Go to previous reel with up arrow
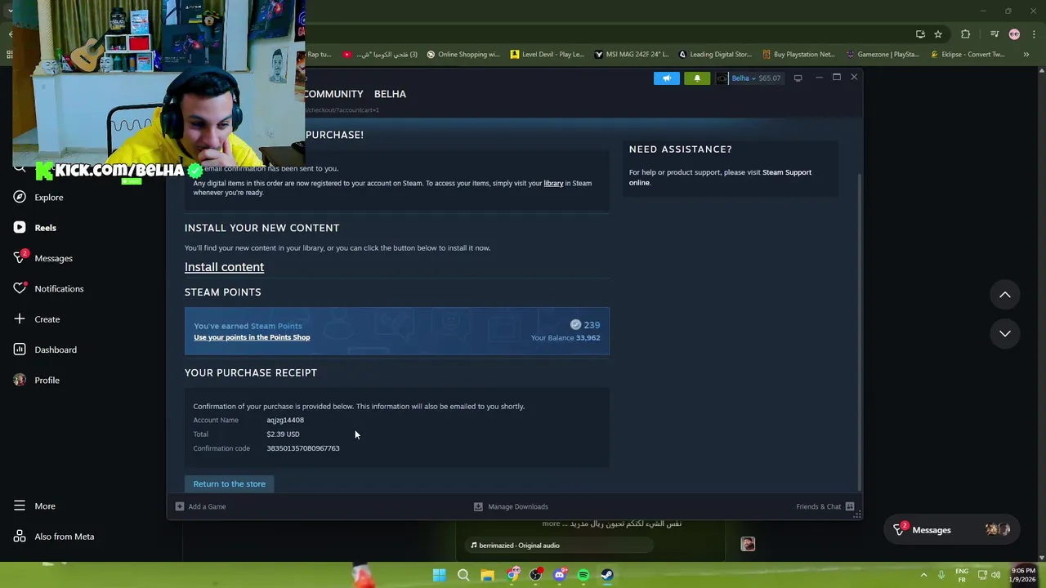This screenshot has height=588, width=1046. [1005, 295]
